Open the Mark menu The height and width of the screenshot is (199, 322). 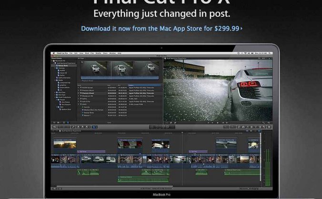(x=87, y=53)
